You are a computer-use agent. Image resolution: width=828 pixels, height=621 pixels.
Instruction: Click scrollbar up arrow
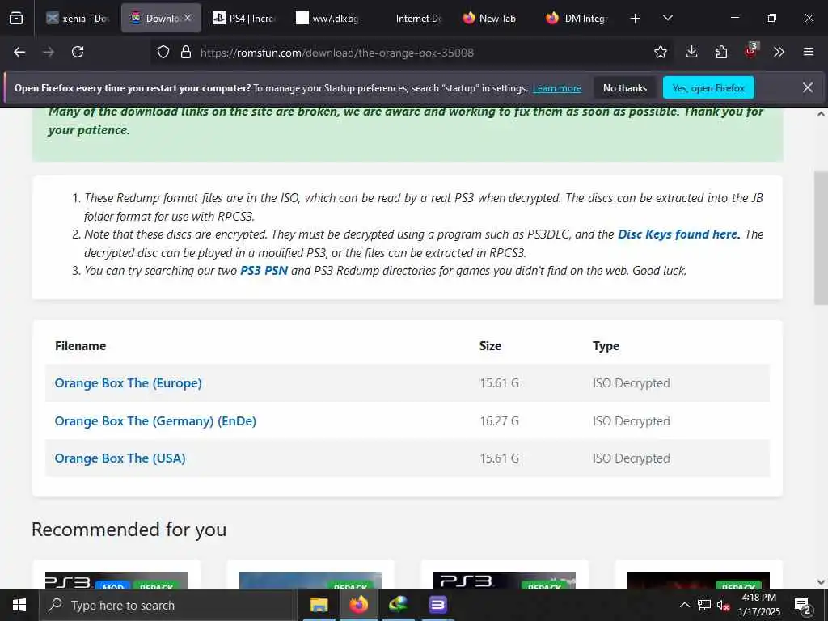[821, 114]
